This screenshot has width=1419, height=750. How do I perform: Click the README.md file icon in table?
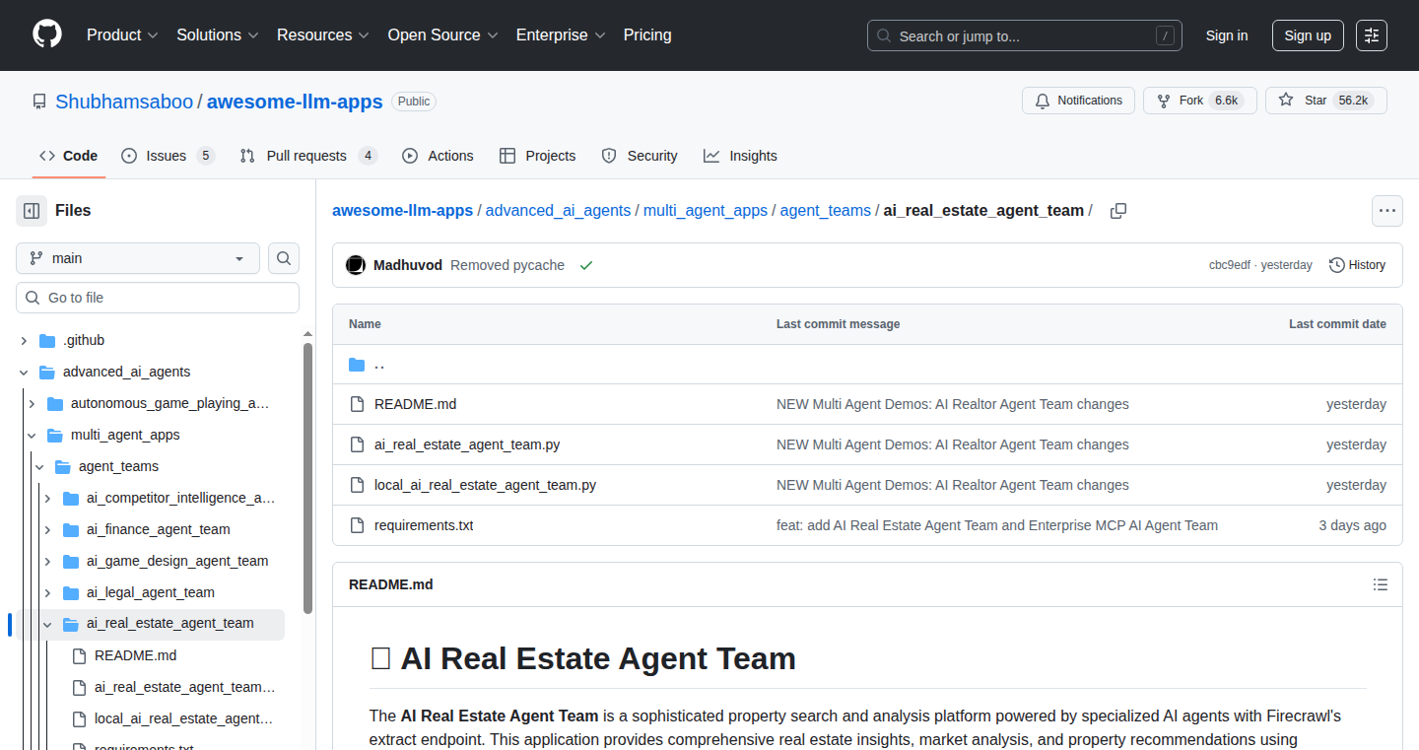[x=357, y=404]
